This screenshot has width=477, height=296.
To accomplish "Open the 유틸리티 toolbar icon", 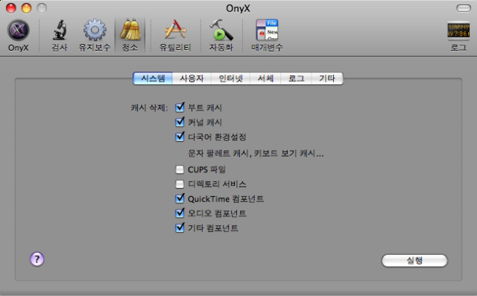I will (x=175, y=35).
